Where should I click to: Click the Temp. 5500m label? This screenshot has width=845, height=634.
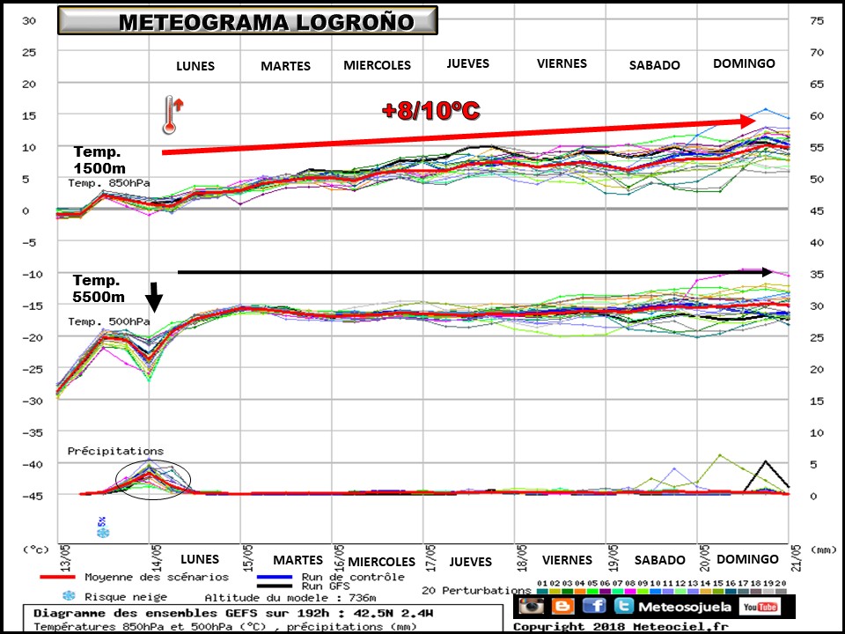tap(99, 289)
